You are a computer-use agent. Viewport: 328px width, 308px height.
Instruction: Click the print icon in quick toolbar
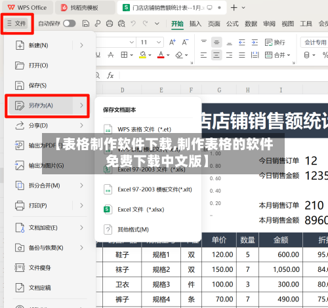click(x=110, y=24)
